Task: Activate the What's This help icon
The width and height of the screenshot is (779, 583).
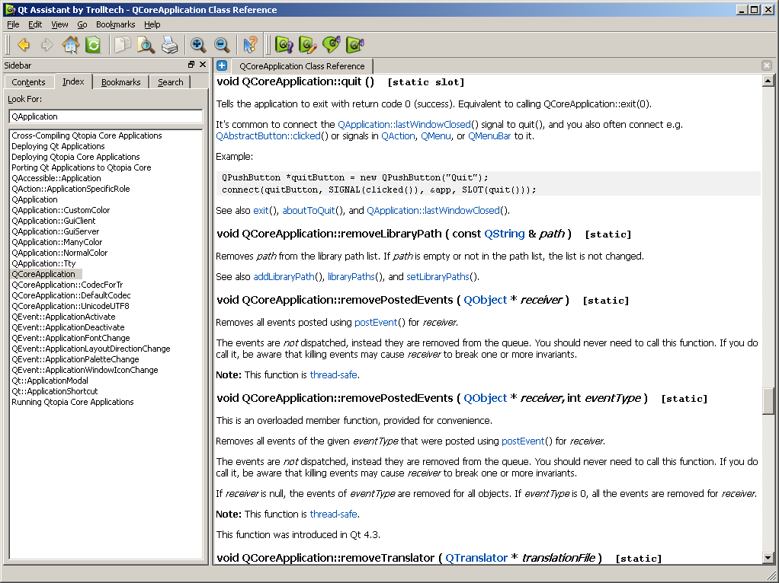Action: tap(250, 45)
